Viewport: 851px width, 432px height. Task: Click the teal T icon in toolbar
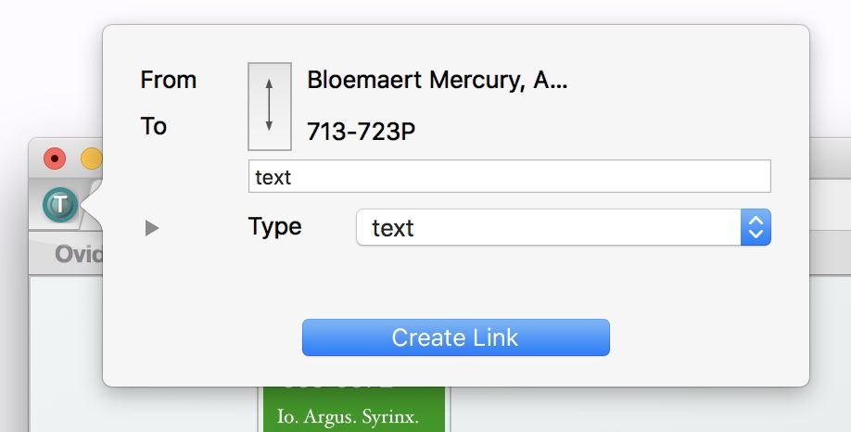pos(61,203)
